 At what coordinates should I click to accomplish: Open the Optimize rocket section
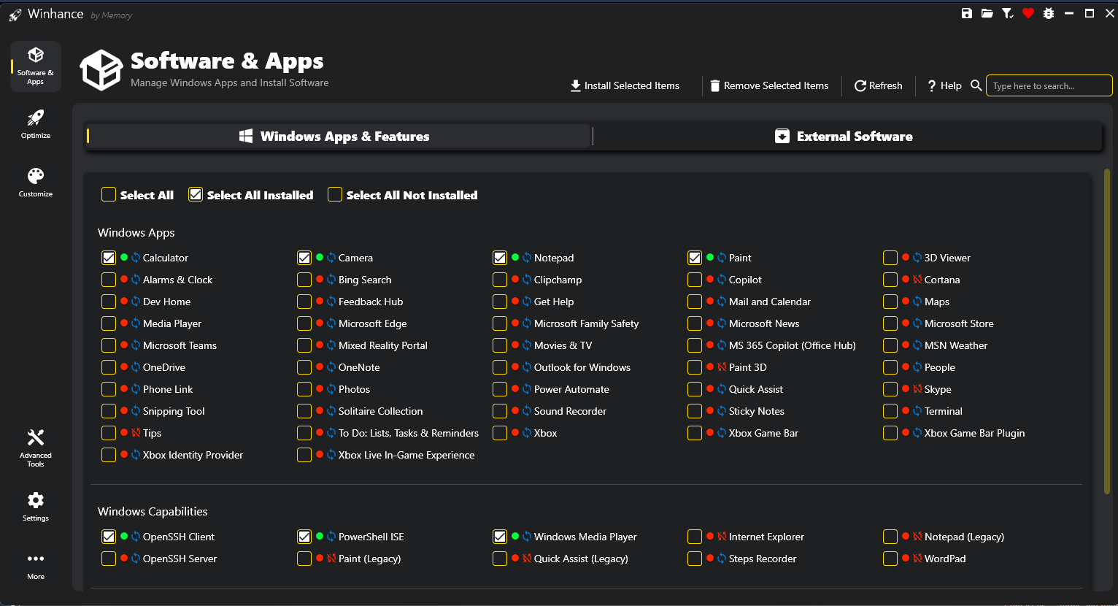[x=36, y=124]
